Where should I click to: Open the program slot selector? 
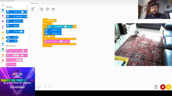[156, 87]
